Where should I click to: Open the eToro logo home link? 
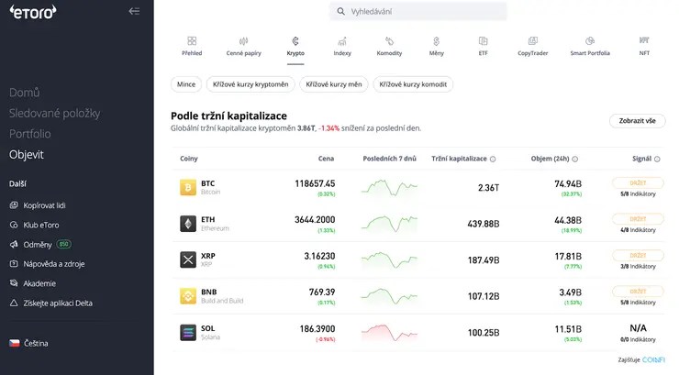(32, 12)
